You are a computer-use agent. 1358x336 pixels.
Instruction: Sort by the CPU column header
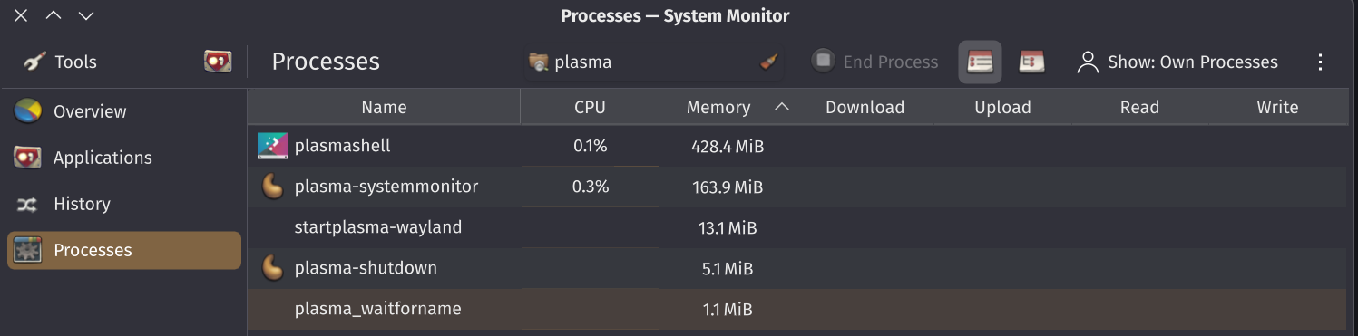(x=590, y=107)
